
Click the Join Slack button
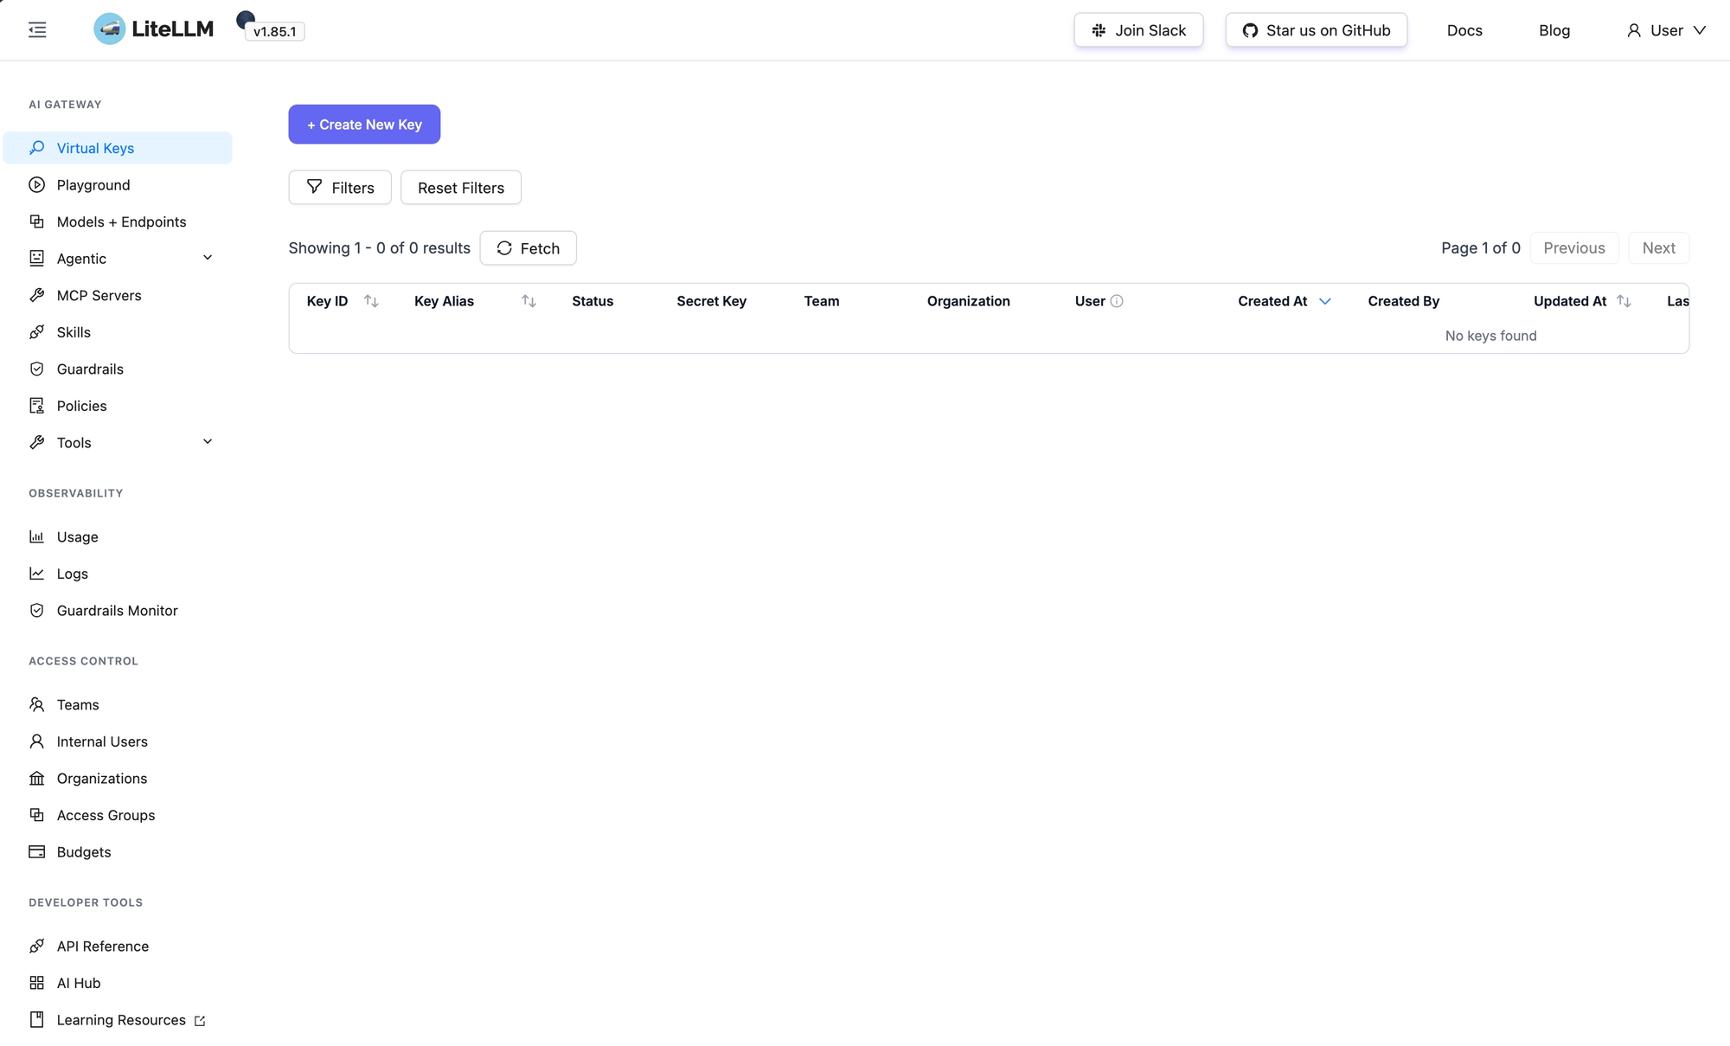click(1138, 30)
